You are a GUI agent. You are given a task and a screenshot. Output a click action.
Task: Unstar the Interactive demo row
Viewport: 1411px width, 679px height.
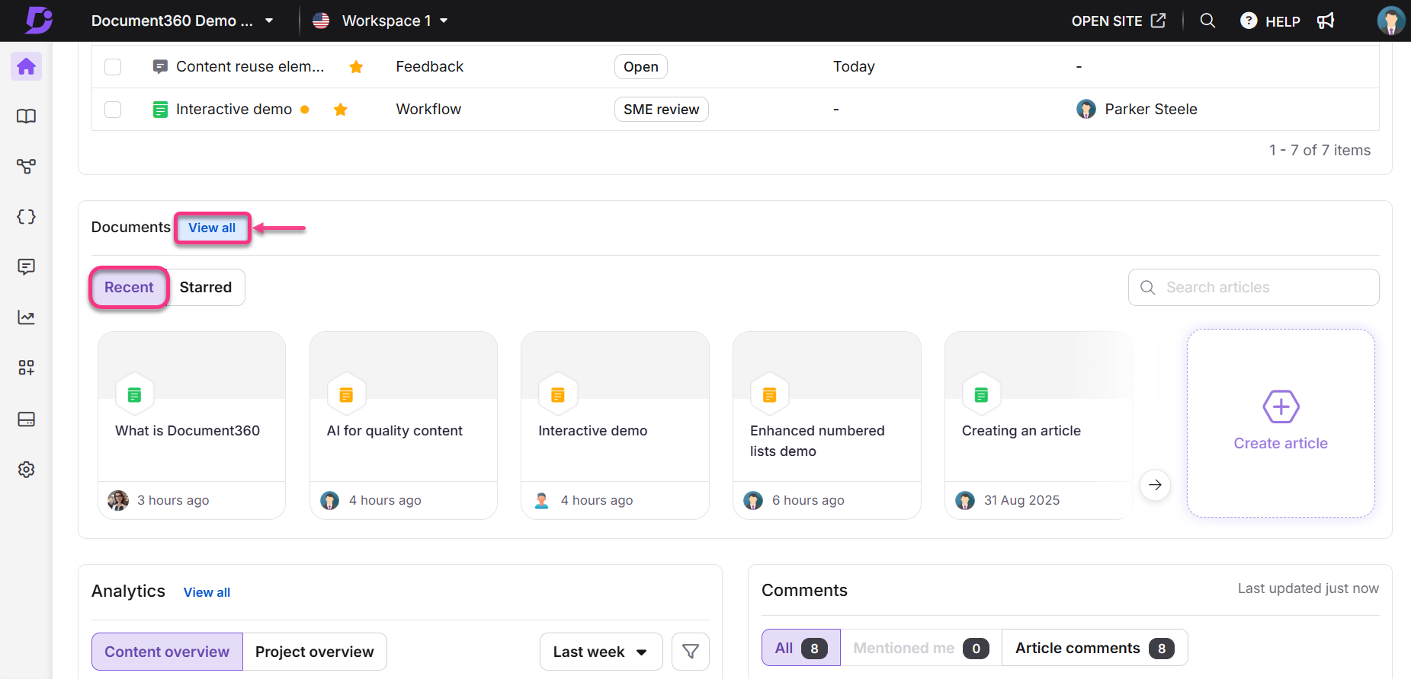pos(341,110)
